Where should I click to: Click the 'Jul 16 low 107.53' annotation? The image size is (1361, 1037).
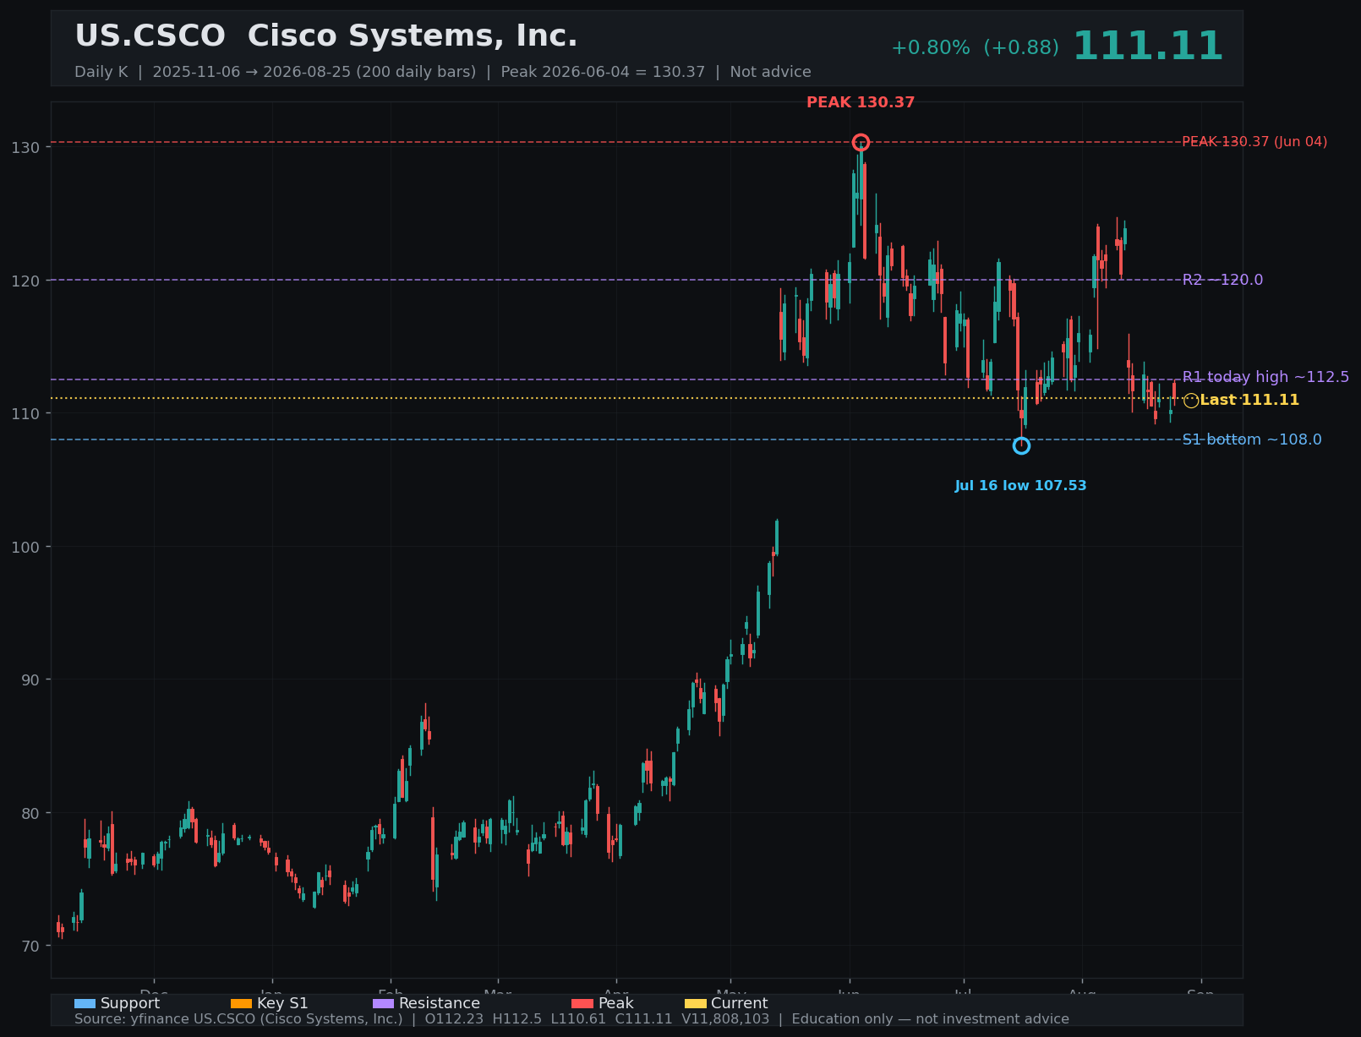click(x=1020, y=486)
